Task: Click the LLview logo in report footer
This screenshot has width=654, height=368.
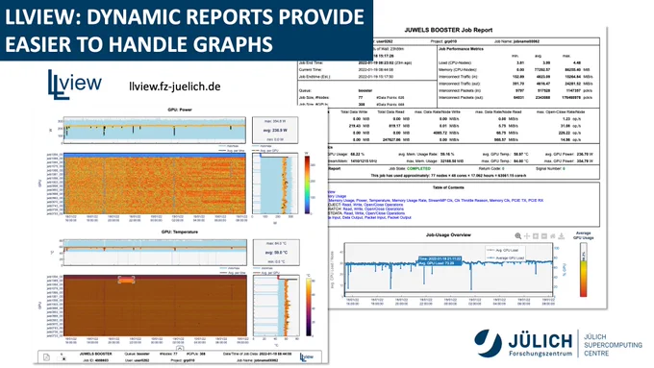Action: click(307, 356)
